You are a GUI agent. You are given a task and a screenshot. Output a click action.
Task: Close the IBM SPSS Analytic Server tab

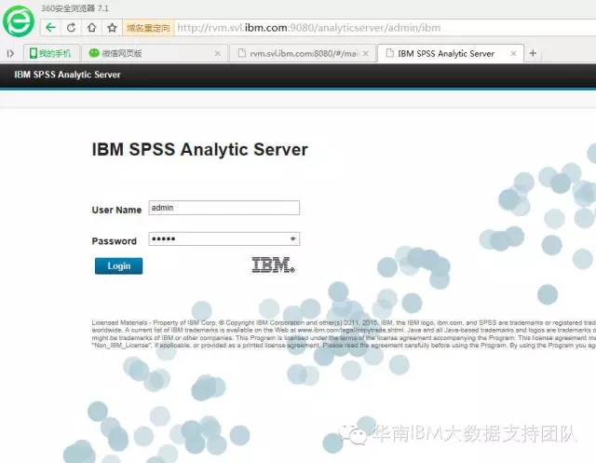tap(513, 54)
